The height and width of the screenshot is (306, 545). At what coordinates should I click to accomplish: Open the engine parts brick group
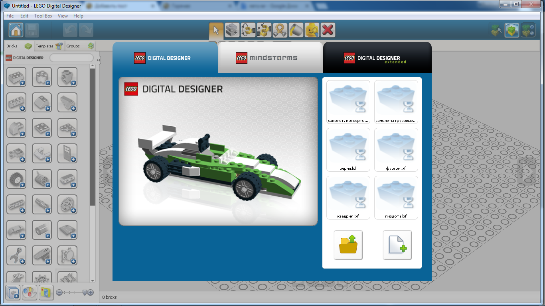tap(42, 179)
